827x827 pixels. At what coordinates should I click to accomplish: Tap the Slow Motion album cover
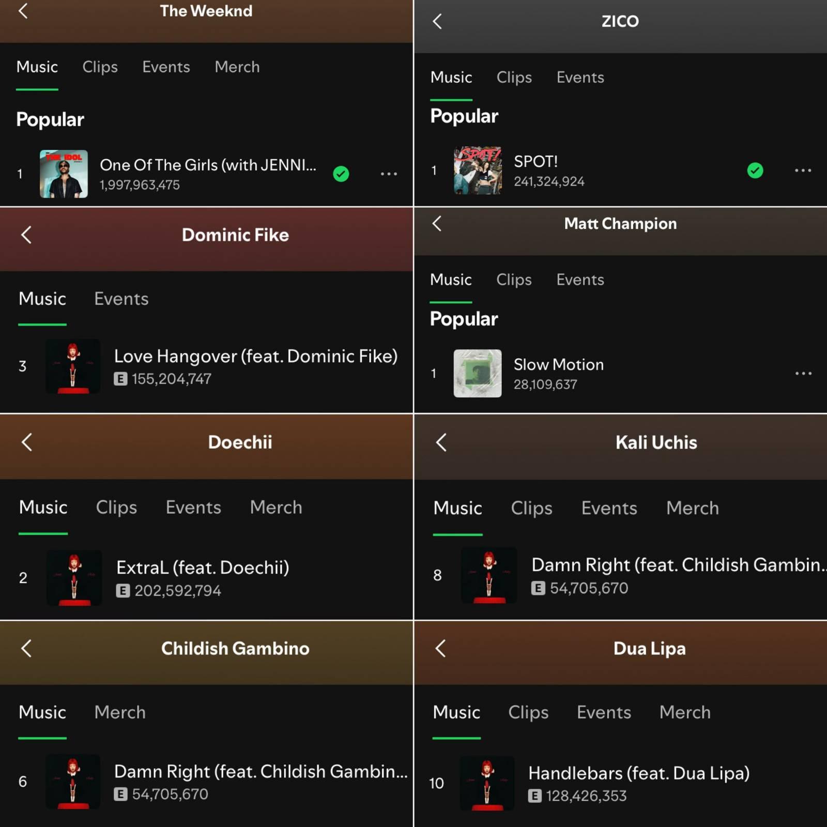coord(478,373)
